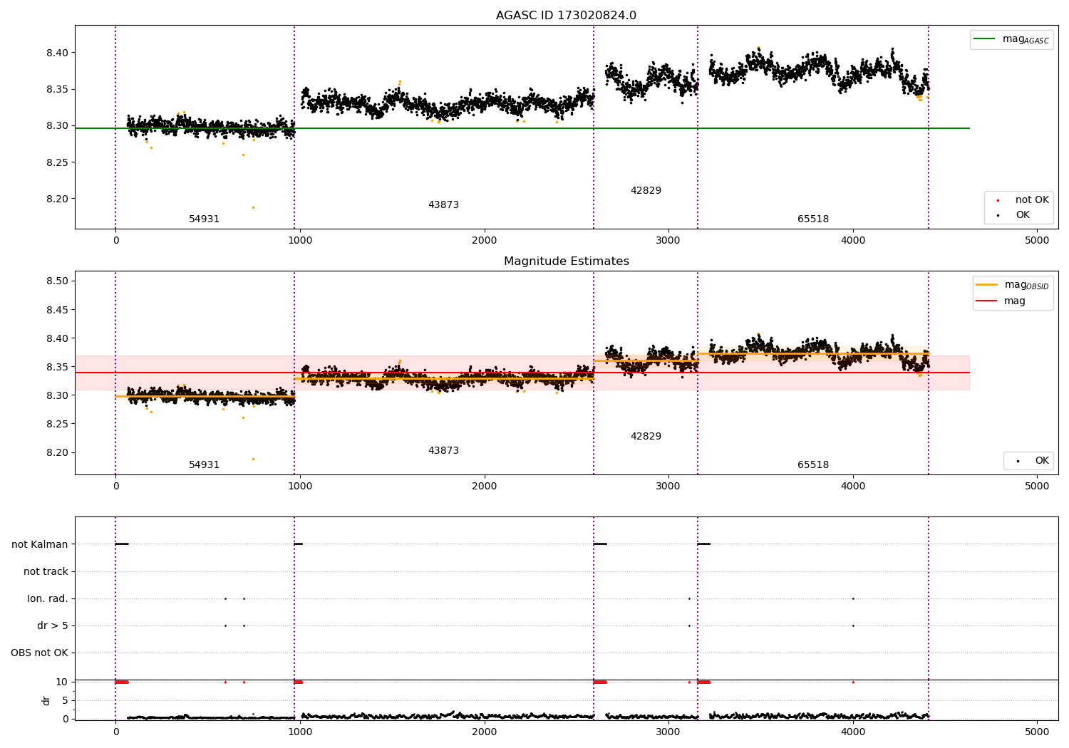The width and height of the screenshot is (1069, 748).
Task: Click the 5 tick on the dr axis
Action: coord(66,700)
